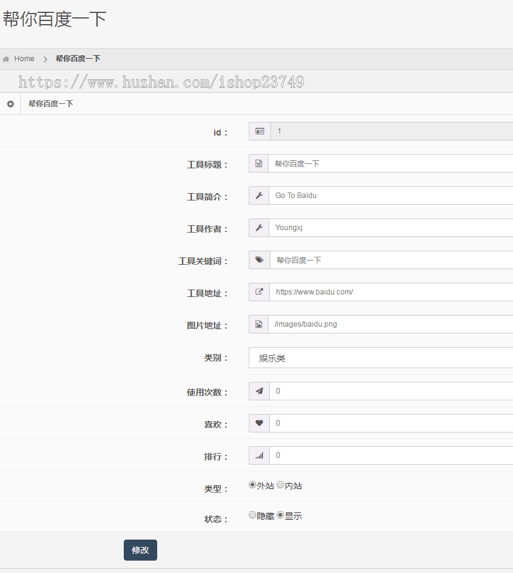Click the breadcrumb chevron separator arrow
Image resolution: width=513 pixels, height=573 pixels.
(45, 59)
